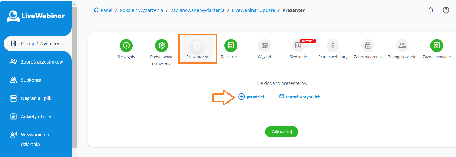The image size is (456, 157).
Task: Click the przydziel presenter link
Action: (251, 97)
